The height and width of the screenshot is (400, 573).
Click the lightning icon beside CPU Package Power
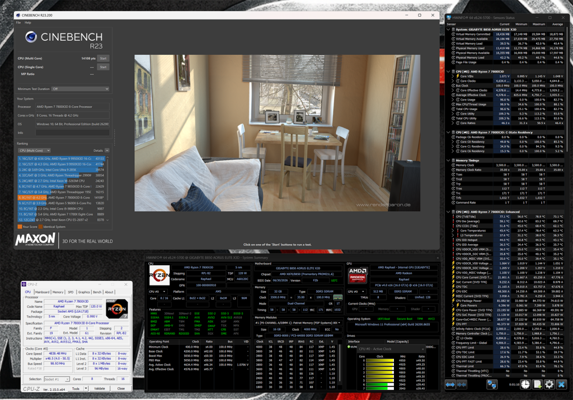453,301
